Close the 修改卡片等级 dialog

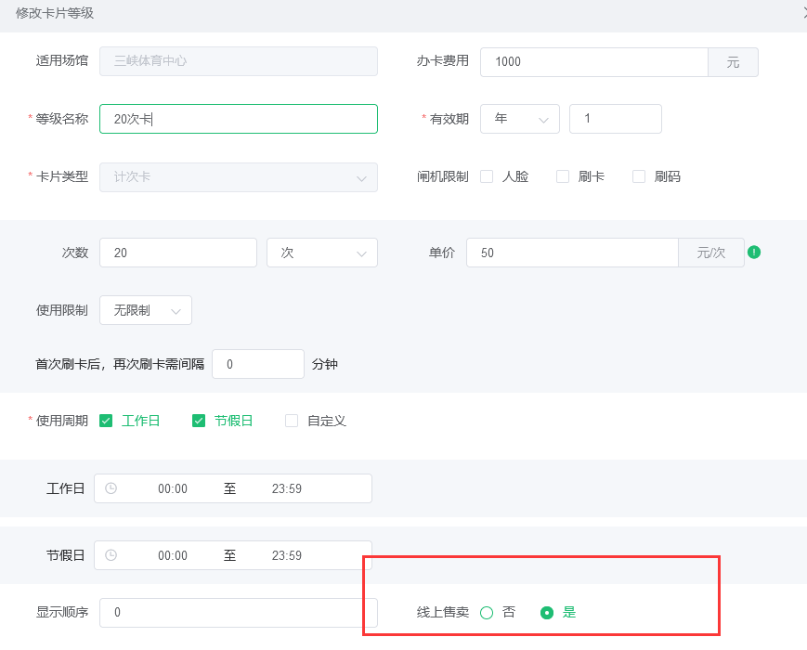[802, 13]
